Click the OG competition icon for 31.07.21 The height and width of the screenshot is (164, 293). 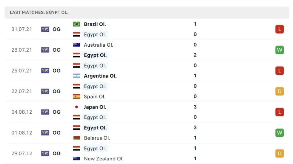tap(45, 29)
